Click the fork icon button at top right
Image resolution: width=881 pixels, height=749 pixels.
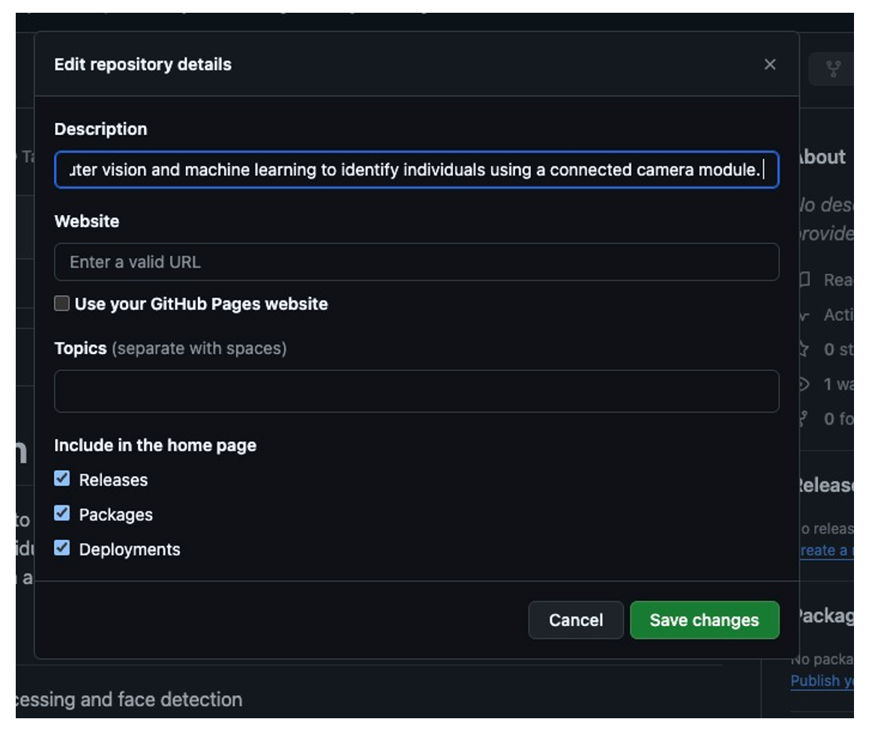pos(833,69)
